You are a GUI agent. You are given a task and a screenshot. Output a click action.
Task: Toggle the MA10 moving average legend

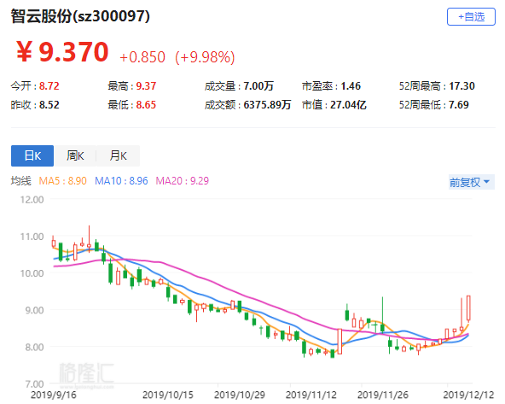tap(121, 181)
